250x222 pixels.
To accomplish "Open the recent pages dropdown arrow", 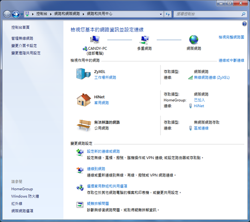I will click(22, 14).
